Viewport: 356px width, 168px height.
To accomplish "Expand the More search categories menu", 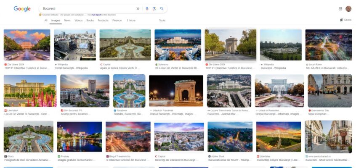I will click(131, 21).
